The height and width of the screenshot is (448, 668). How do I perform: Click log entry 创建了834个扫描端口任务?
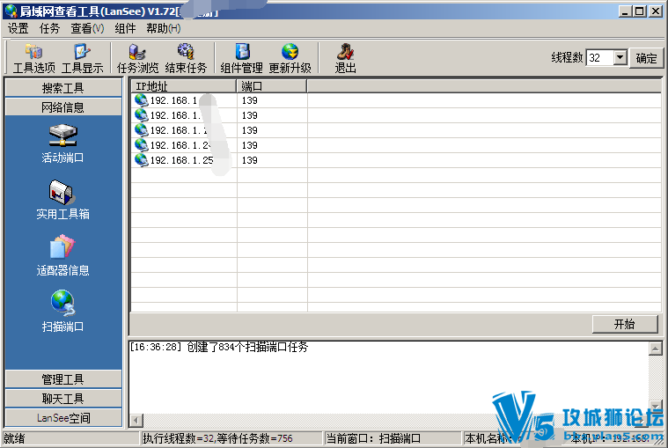point(247,347)
